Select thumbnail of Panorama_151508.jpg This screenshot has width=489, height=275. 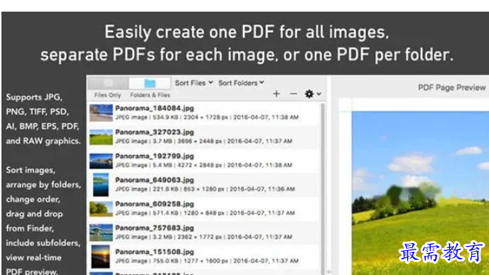[100, 257]
